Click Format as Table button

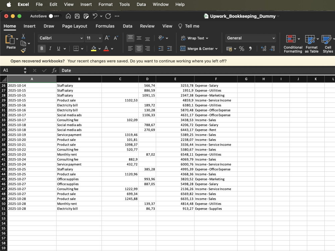pos(312,44)
